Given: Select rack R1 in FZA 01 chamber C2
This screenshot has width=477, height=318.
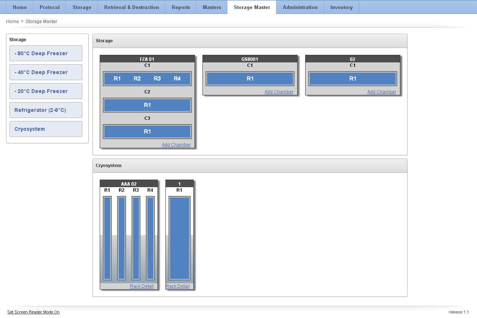Looking at the screenshot, I should pos(147,105).
